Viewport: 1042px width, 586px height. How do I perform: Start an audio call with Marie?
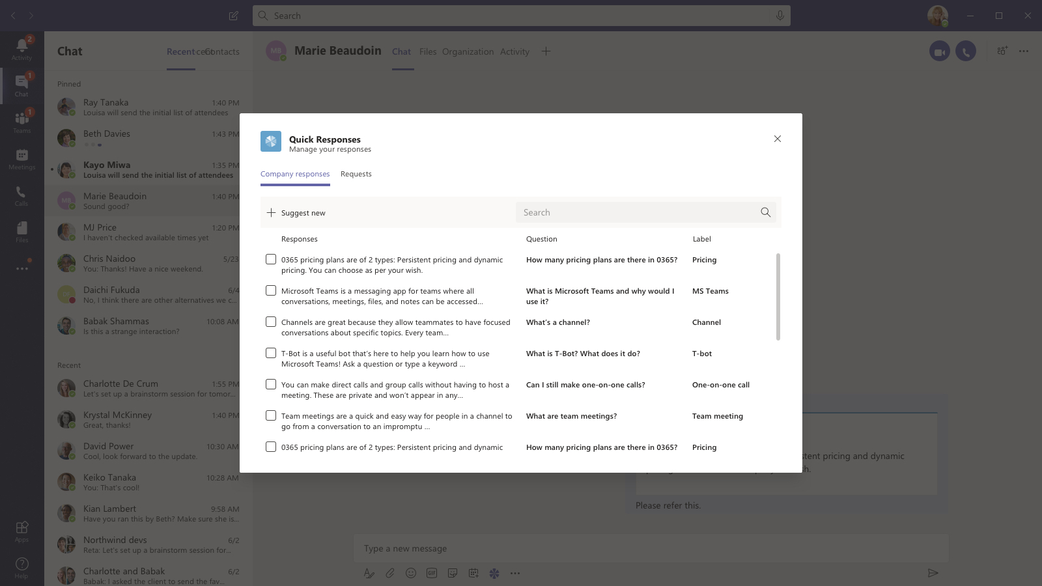click(966, 51)
